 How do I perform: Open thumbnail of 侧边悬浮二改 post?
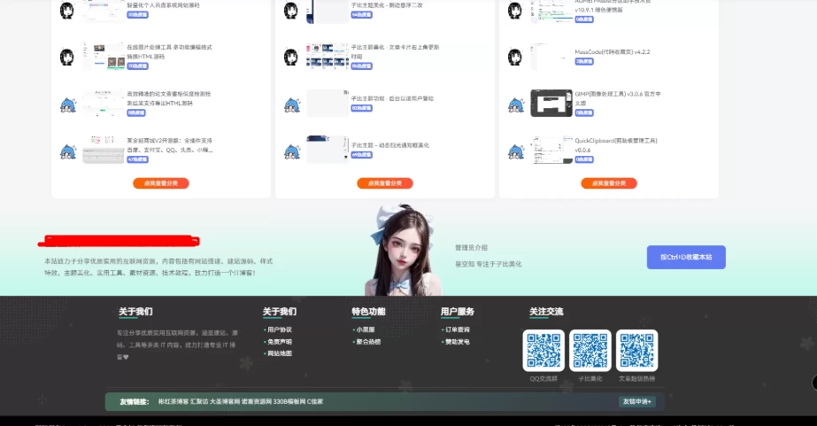click(x=328, y=12)
